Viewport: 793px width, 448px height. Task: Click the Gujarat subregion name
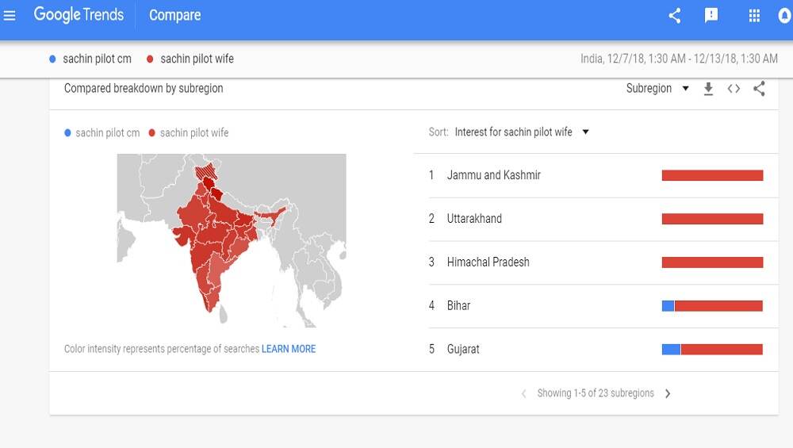click(463, 350)
